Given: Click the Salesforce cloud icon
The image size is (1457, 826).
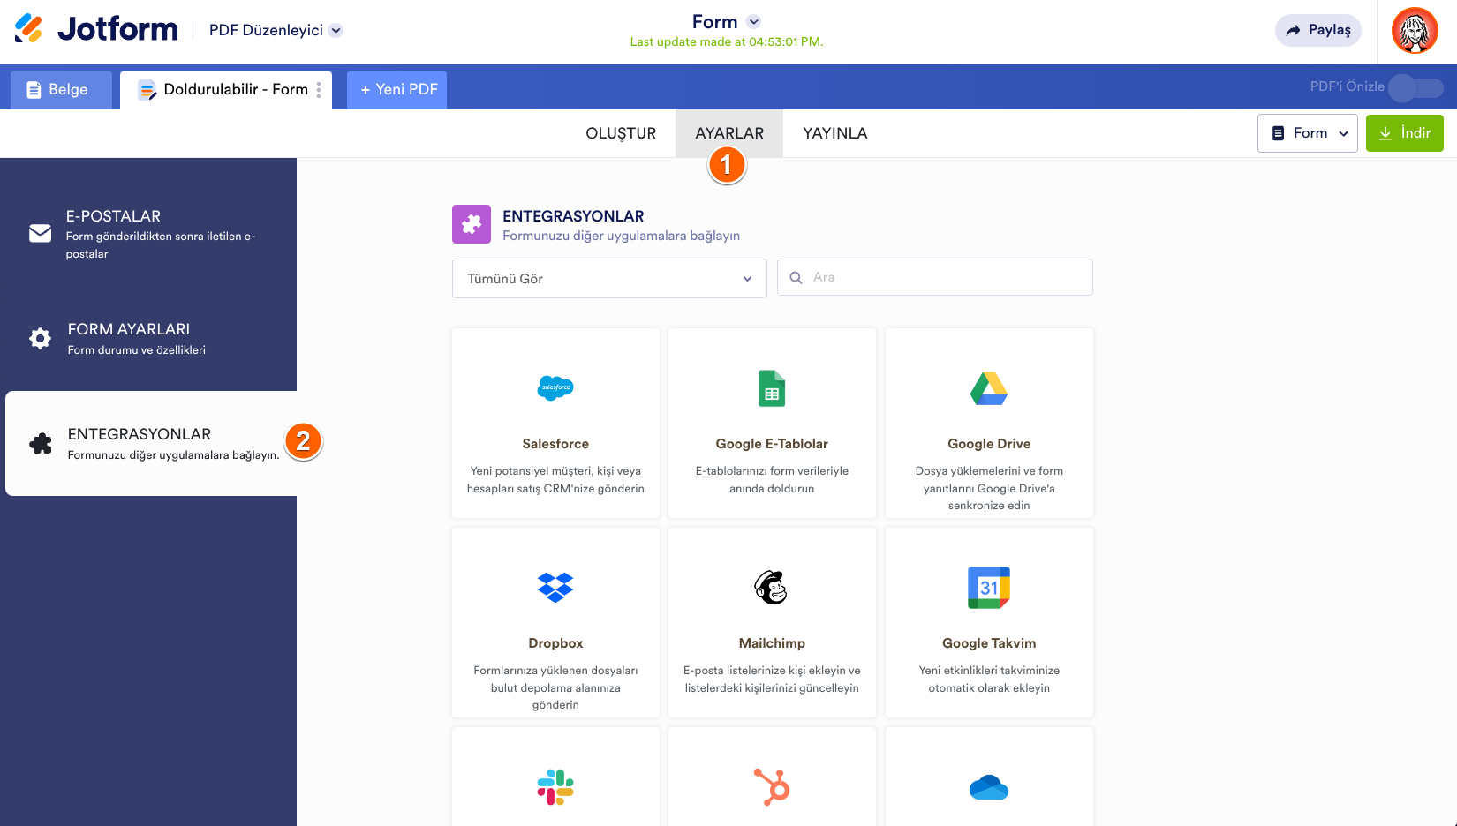Looking at the screenshot, I should [x=555, y=387].
